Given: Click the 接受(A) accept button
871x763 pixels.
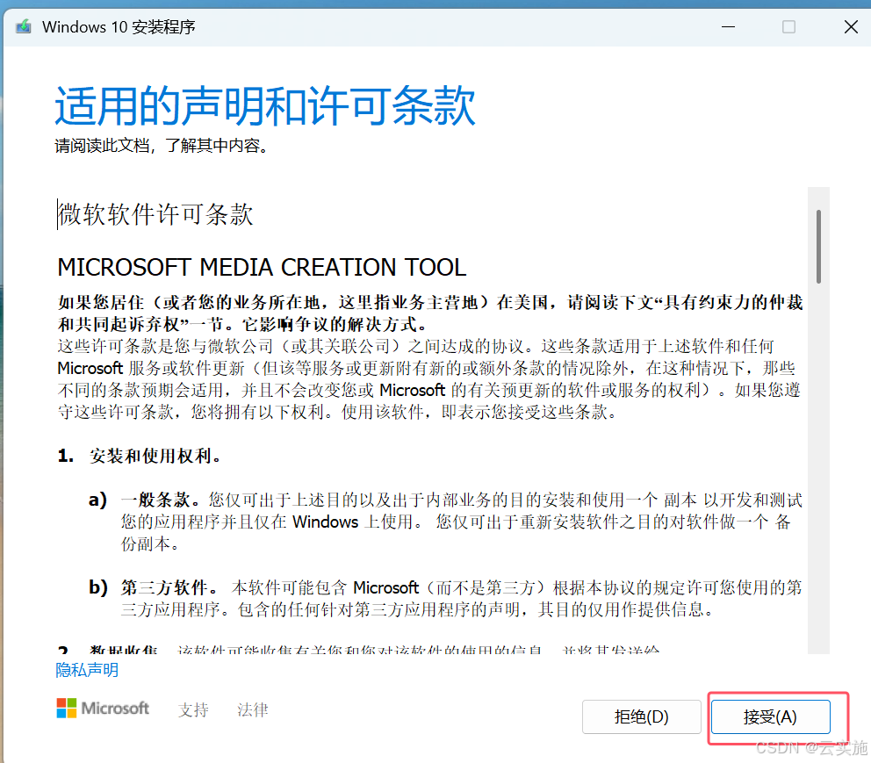Looking at the screenshot, I should coord(770,717).
